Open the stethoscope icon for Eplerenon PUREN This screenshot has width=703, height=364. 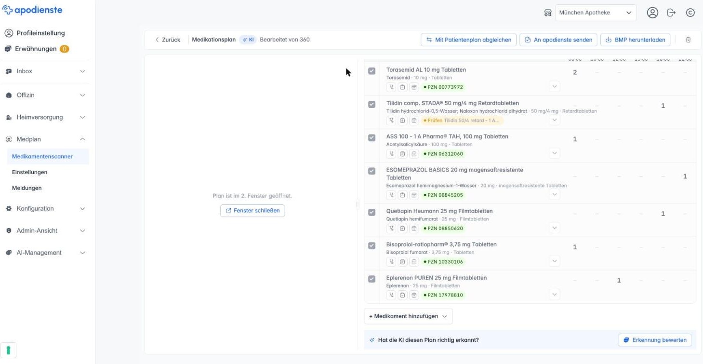coord(391,295)
